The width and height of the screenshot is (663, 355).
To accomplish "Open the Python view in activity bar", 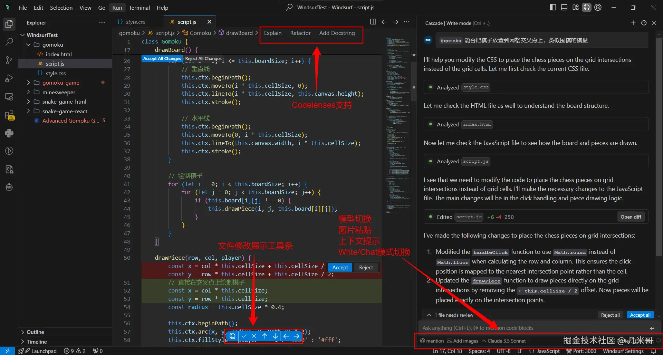I will coord(9,133).
